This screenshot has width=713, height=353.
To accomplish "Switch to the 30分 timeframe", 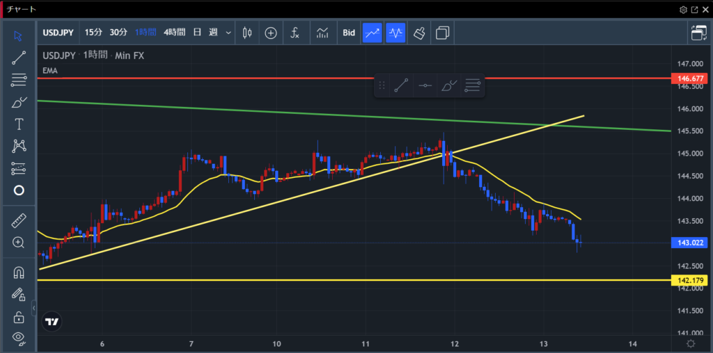I will [x=118, y=33].
